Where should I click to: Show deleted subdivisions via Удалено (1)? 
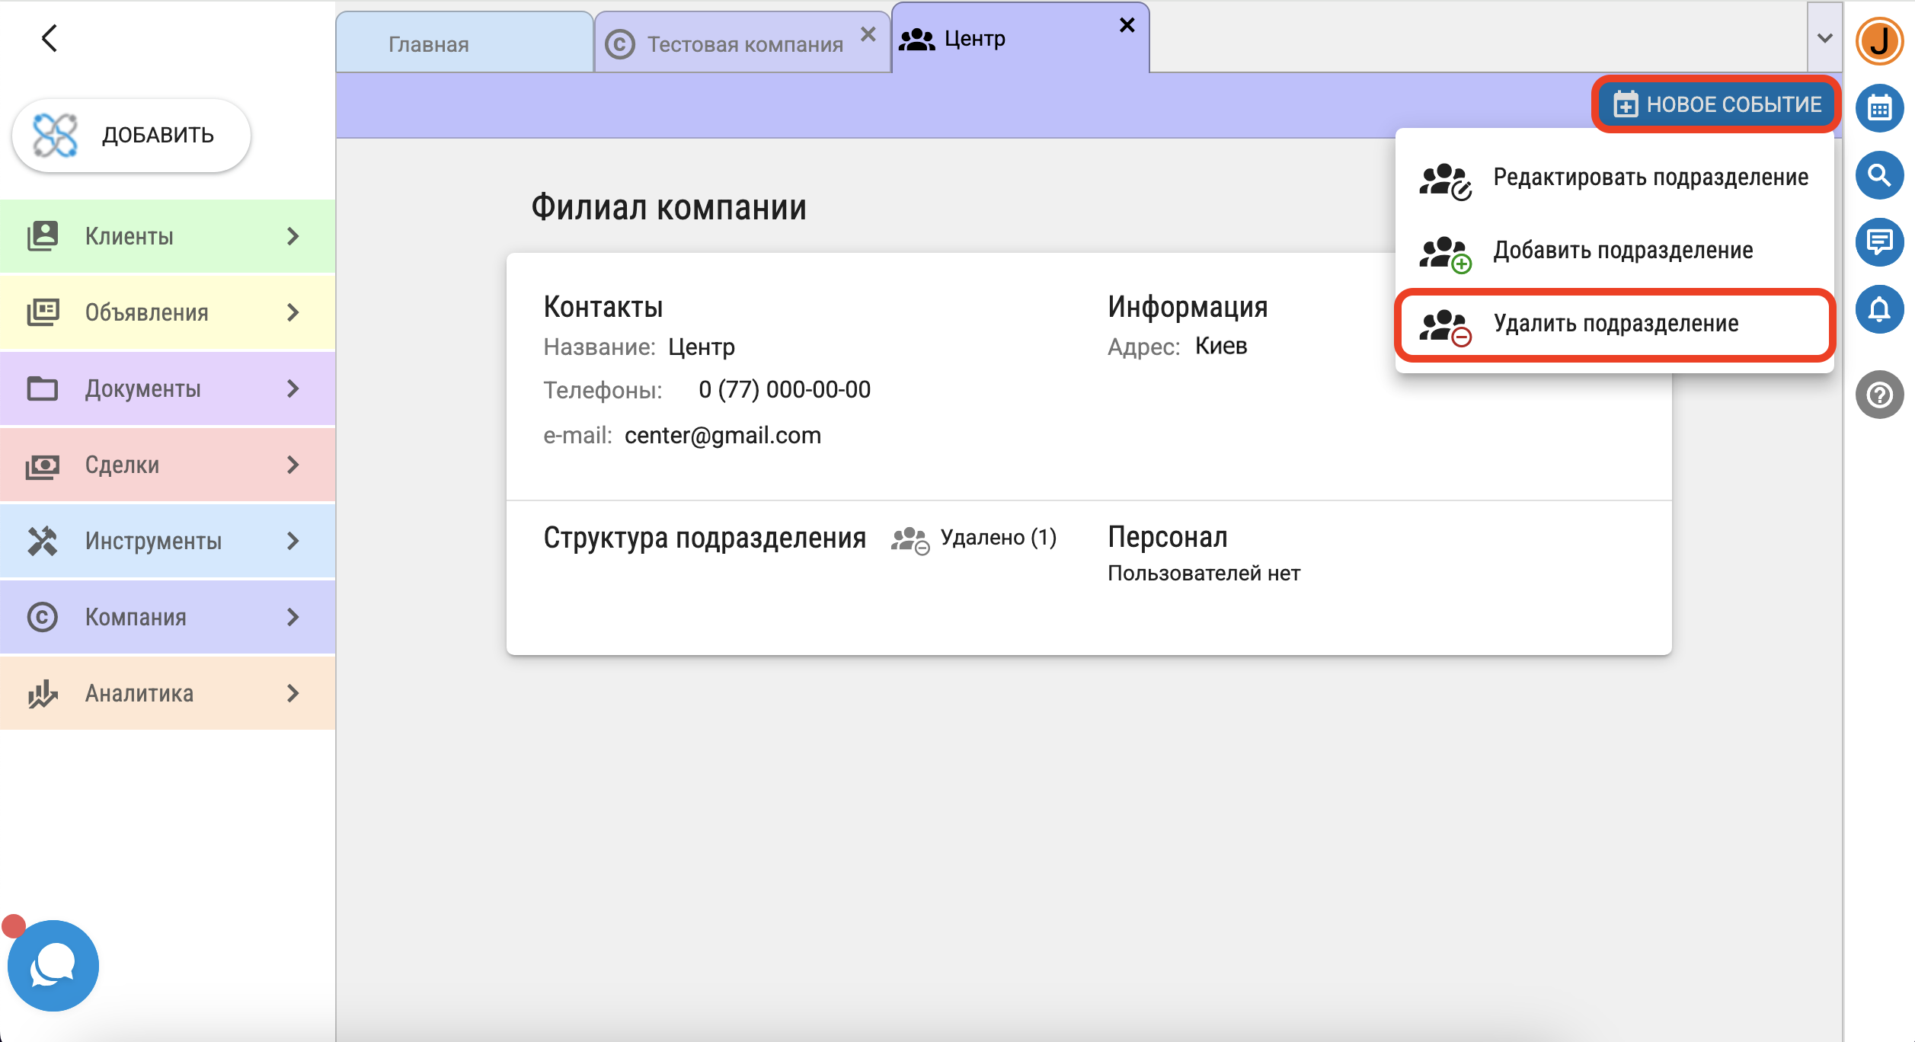[x=975, y=539]
